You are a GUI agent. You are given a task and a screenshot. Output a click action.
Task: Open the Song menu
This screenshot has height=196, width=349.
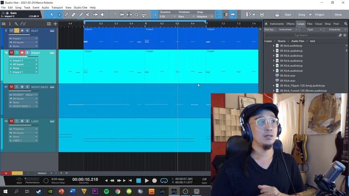pos(18,8)
